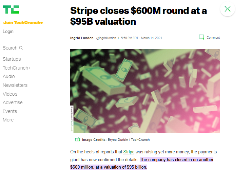Viewport: 252px width, 171px height.
Task: Click the search magnifier icon
Action: (x=21, y=48)
